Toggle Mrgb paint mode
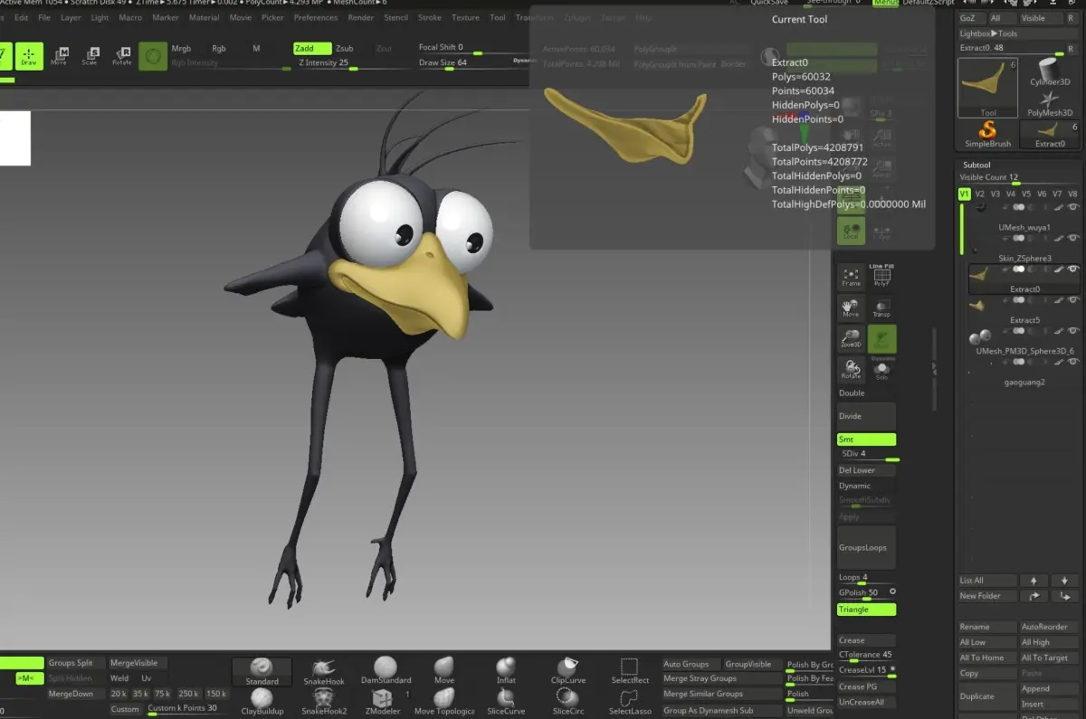This screenshot has width=1086, height=719. [181, 48]
